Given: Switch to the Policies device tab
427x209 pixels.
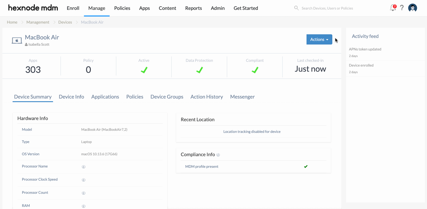Looking at the screenshot, I should 135,97.
